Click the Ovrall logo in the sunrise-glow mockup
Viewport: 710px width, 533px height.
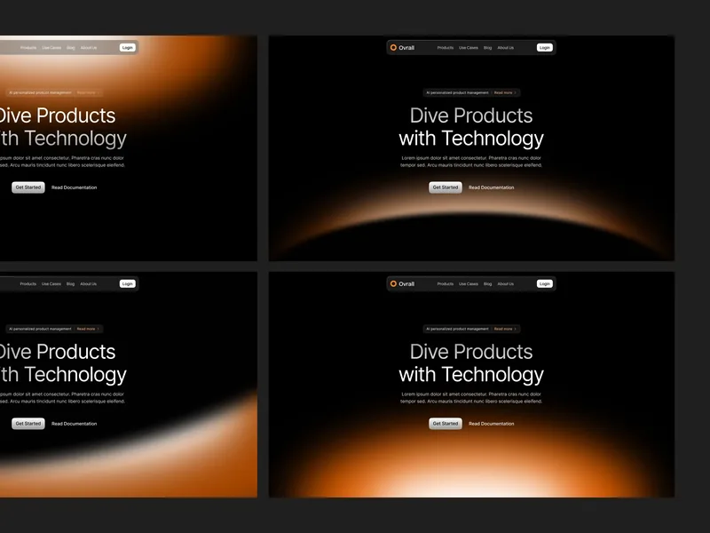402,283
